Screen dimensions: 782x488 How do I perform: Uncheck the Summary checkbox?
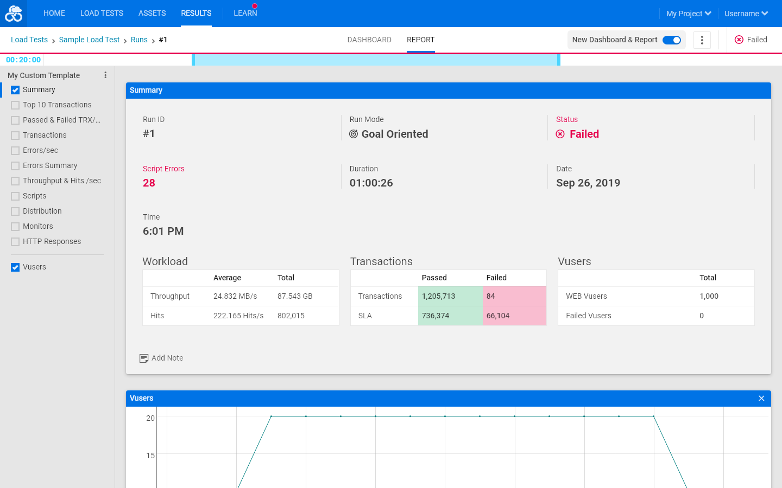click(x=15, y=90)
